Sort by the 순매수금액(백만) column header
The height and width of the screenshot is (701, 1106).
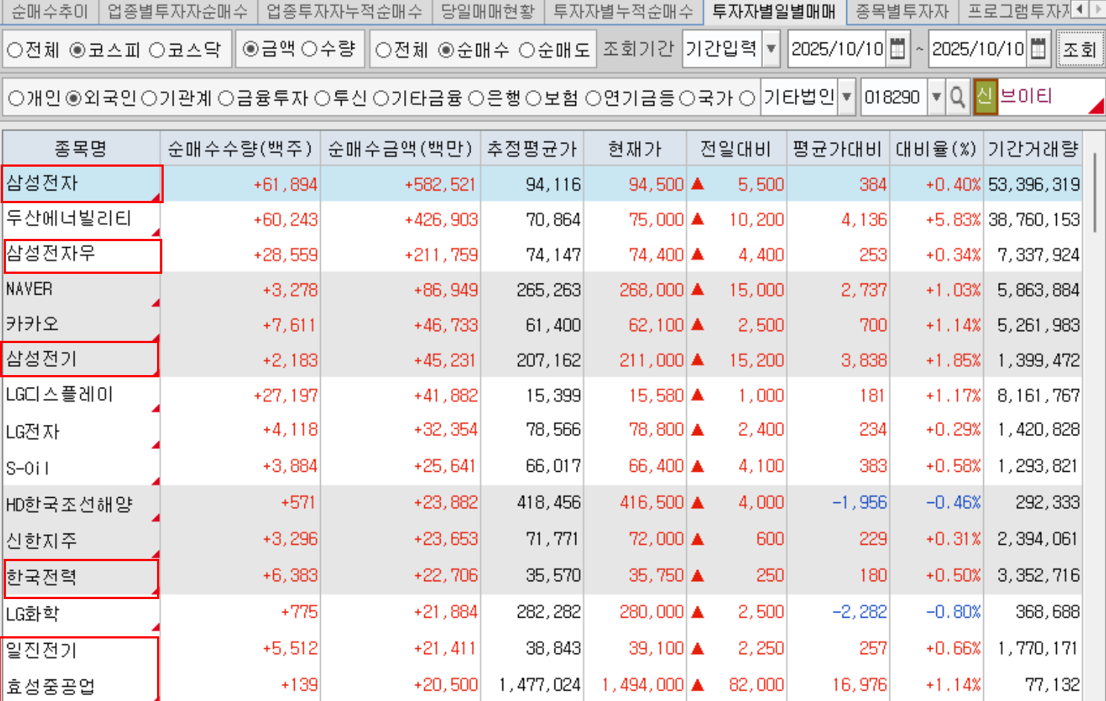click(400, 149)
